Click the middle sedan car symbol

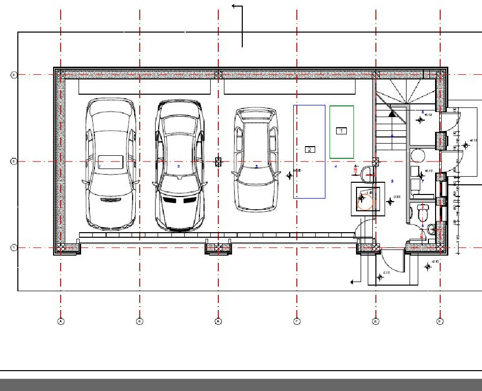tap(179, 165)
